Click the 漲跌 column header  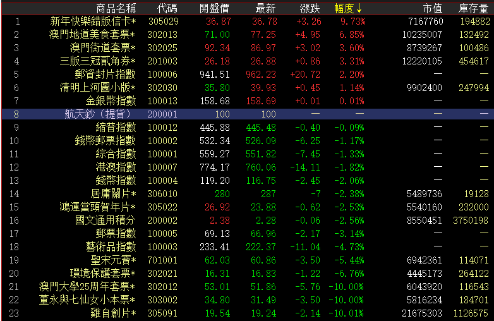click(310, 8)
